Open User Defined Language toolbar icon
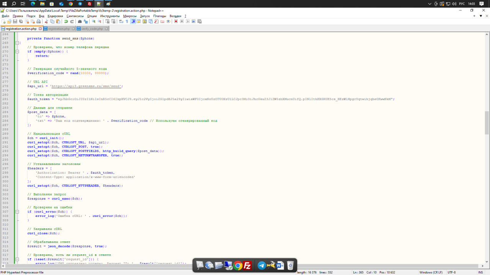The image size is (490, 275). point(139,21)
